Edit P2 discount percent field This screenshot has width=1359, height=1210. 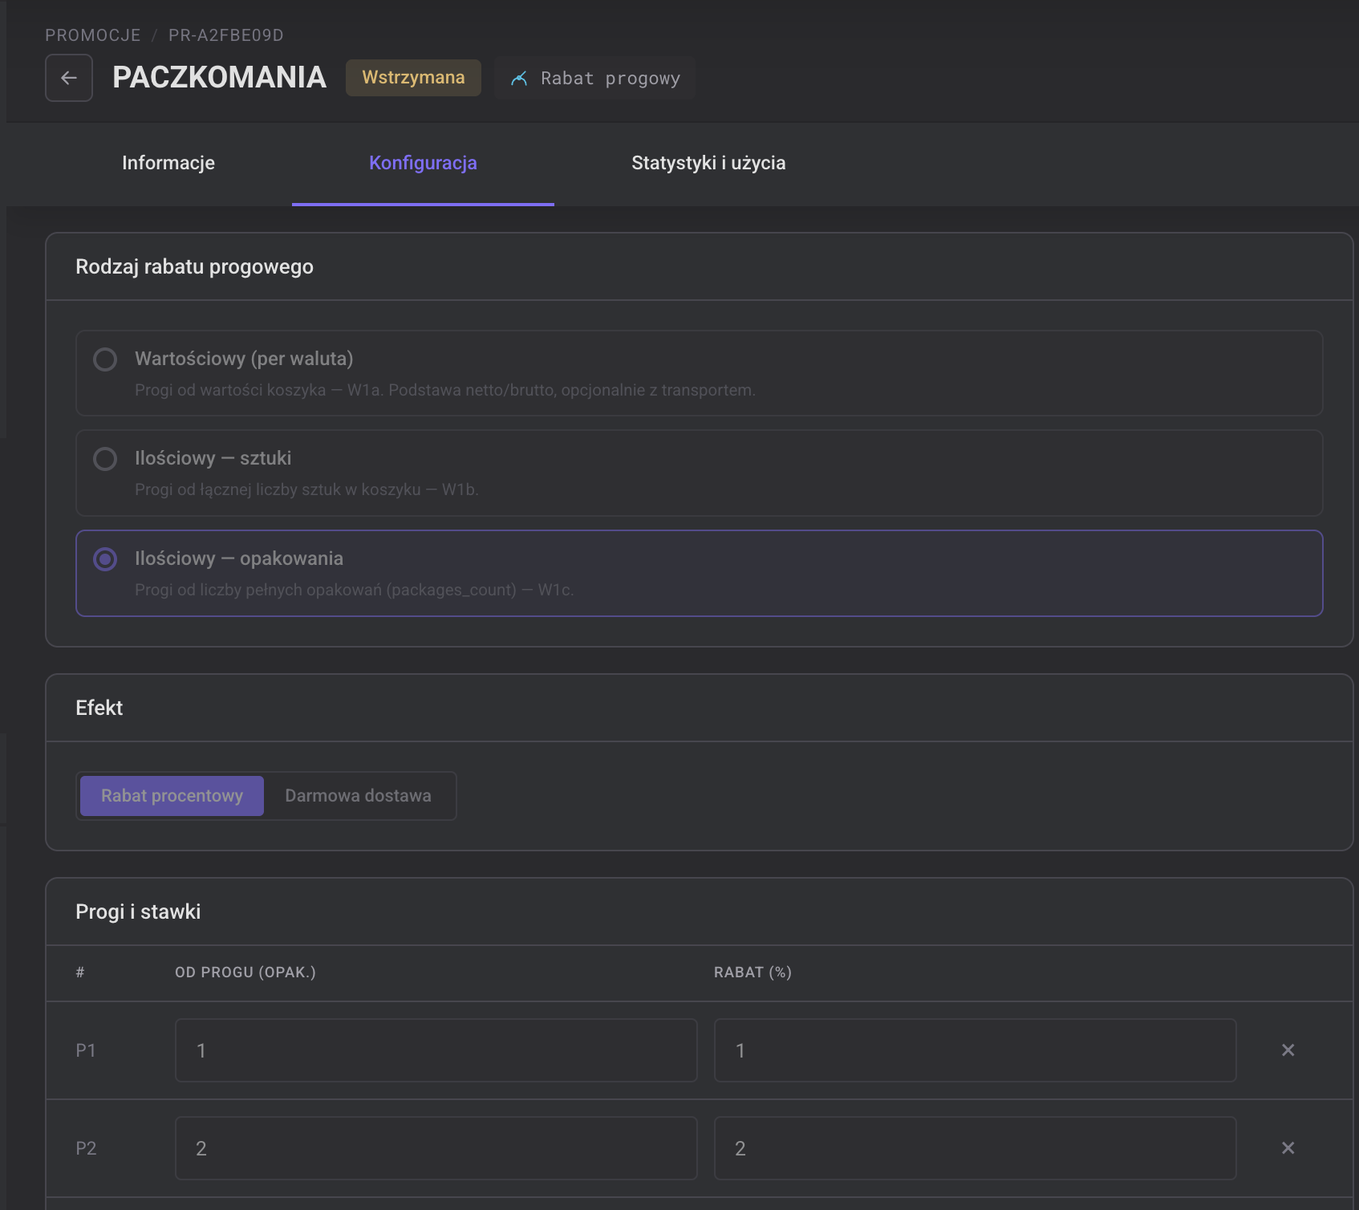975,1148
